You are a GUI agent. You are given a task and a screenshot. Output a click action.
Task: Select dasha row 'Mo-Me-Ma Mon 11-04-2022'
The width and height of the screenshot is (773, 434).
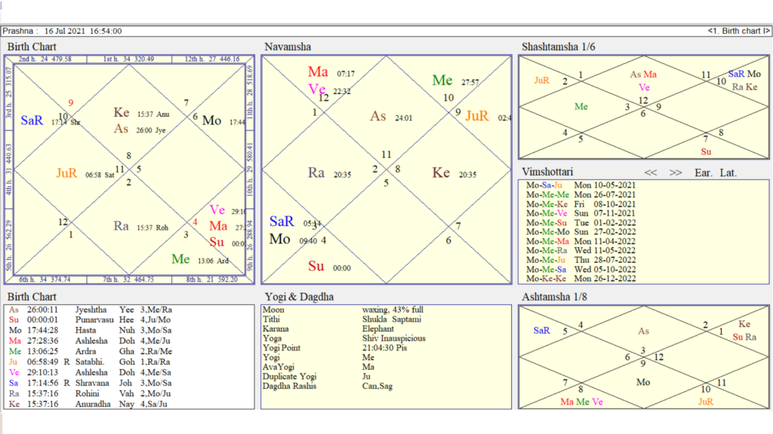click(581, 242)
